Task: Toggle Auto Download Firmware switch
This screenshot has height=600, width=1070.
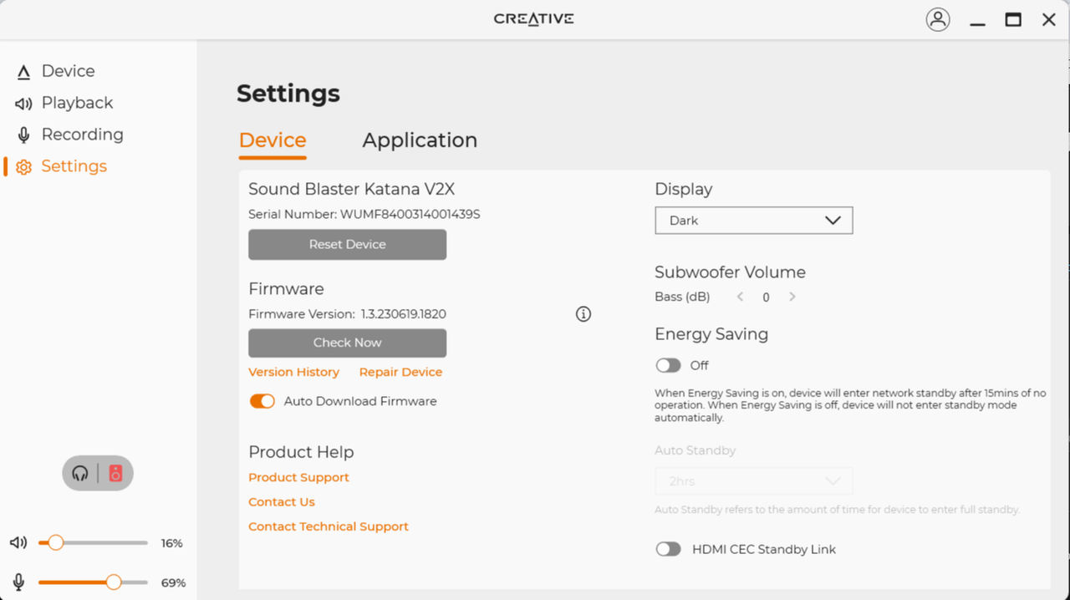Action: [262, 401]
